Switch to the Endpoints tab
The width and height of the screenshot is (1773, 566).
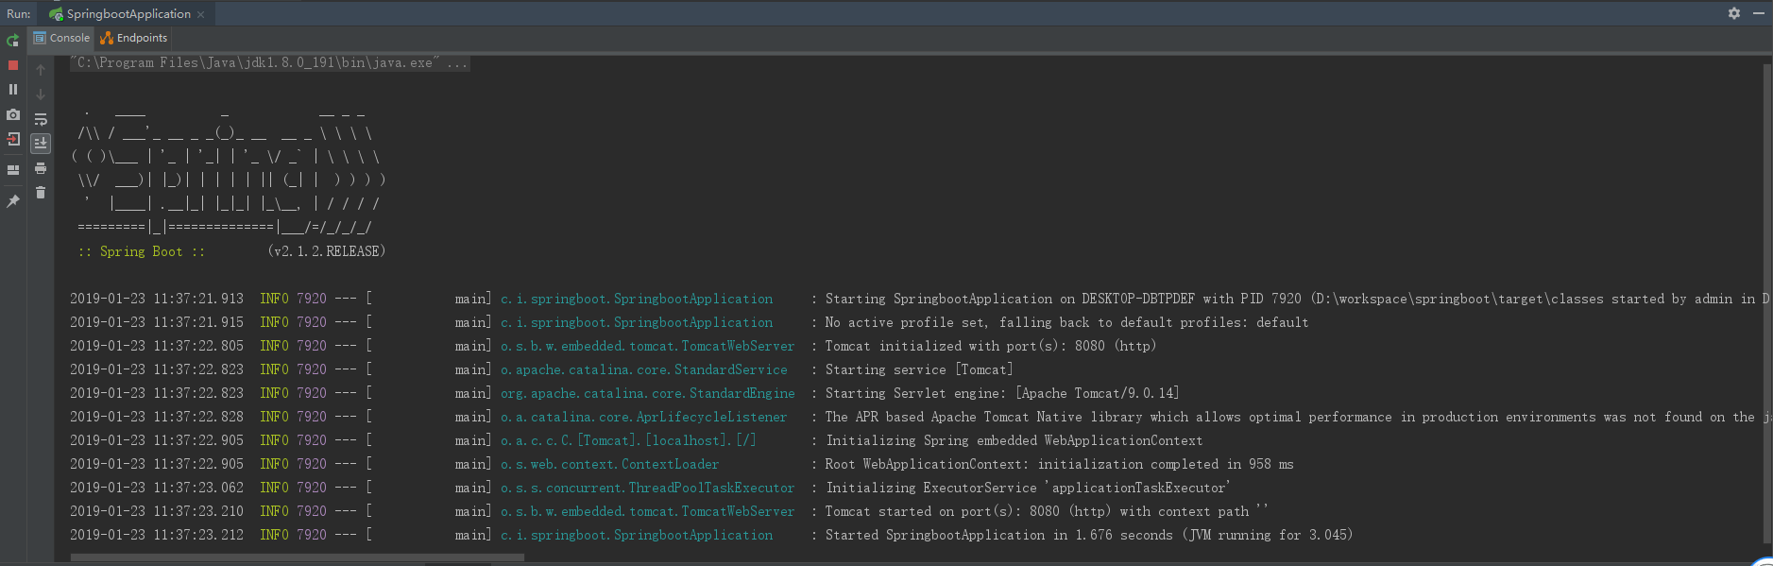(134, 38)
